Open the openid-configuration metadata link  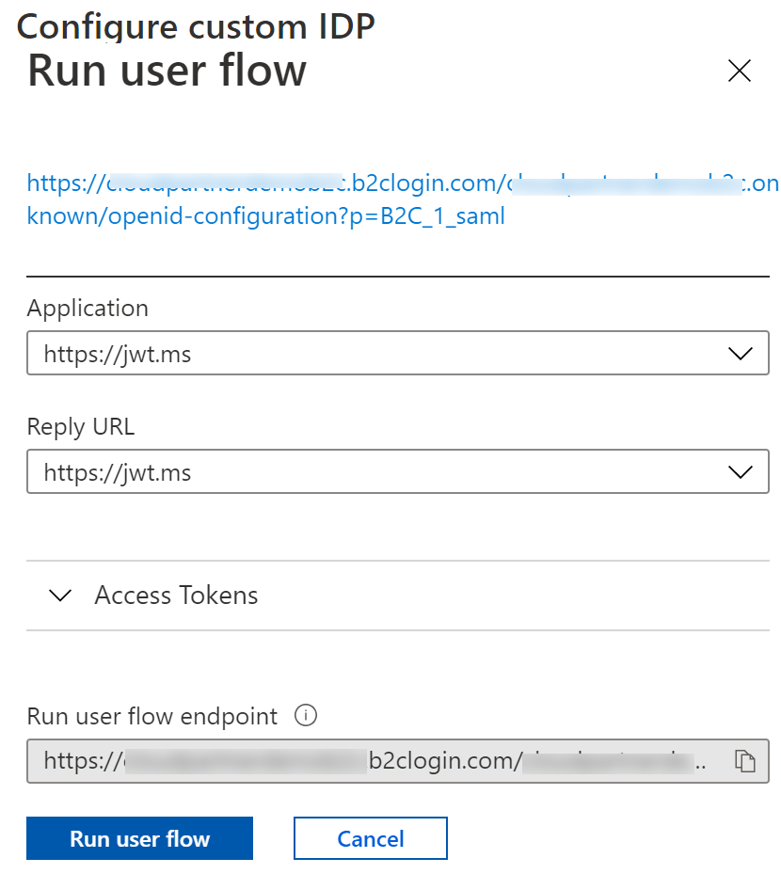[266, 216]
